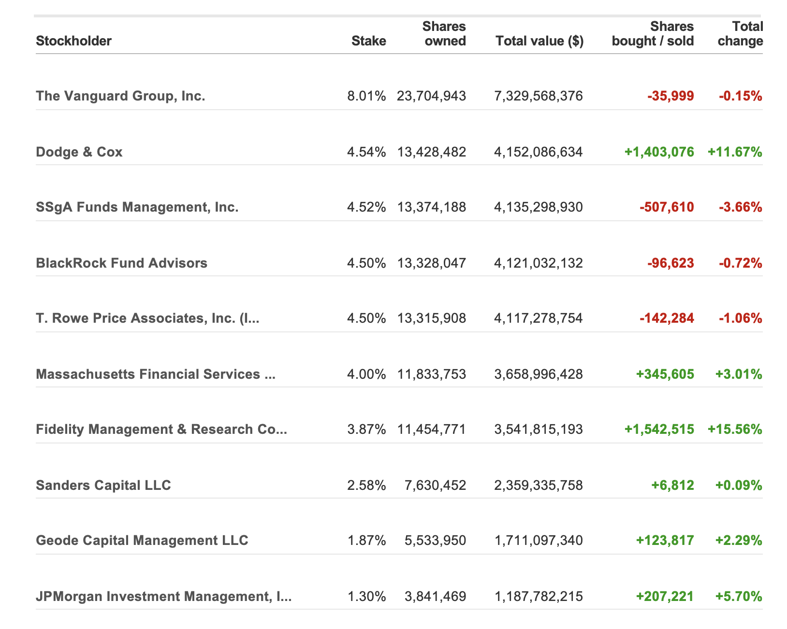Click Fidelity Management & Research name
The width and height of the screenshot is (787, 629).
click(x=161, y=429)
